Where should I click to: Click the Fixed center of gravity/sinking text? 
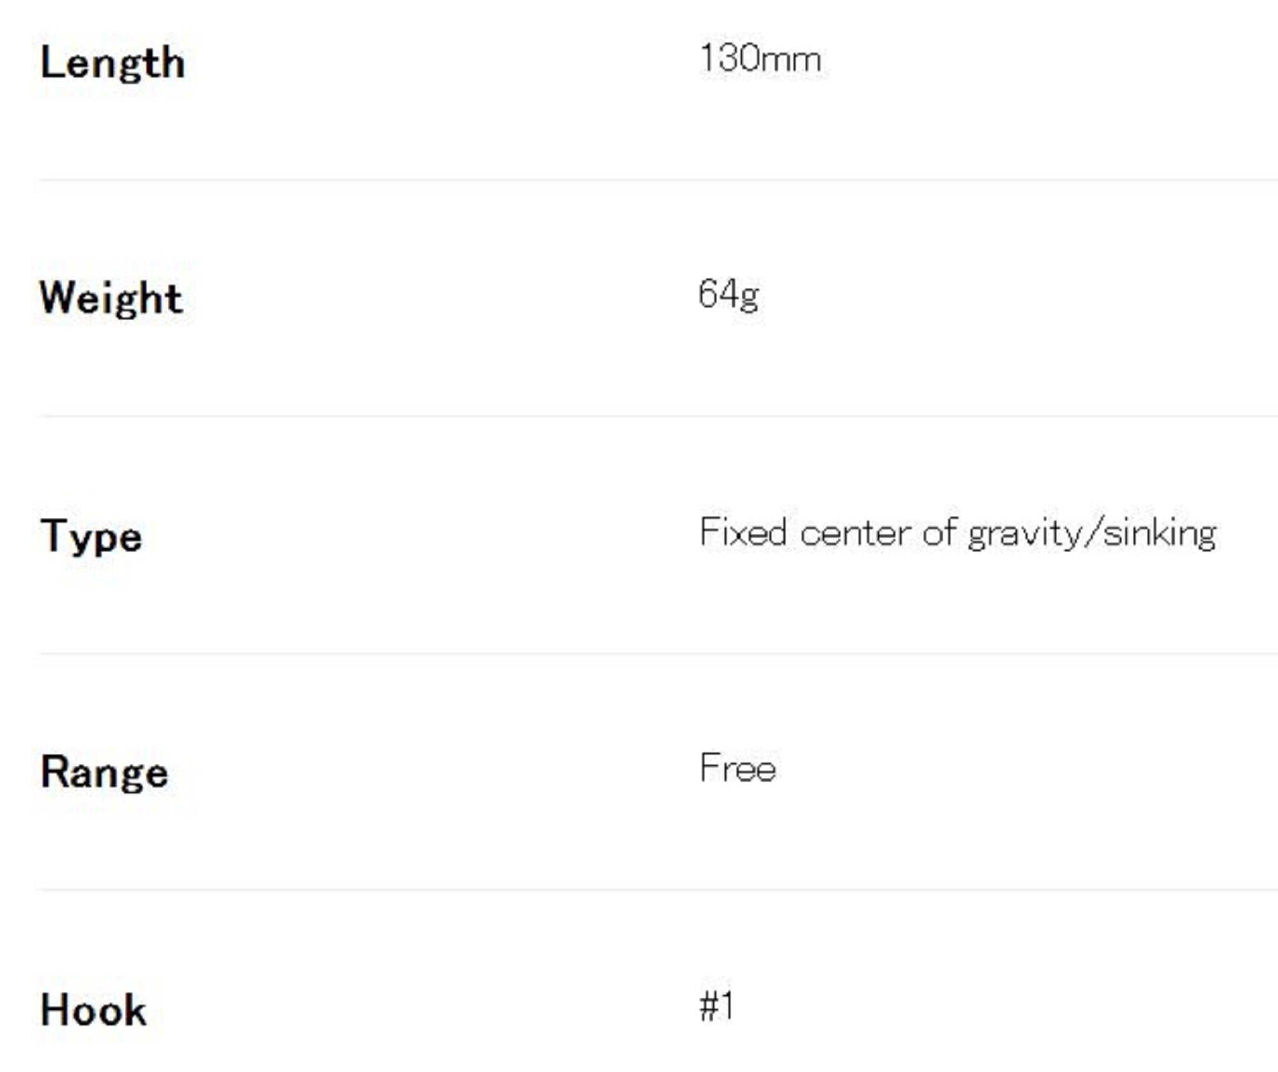(957, 532)
